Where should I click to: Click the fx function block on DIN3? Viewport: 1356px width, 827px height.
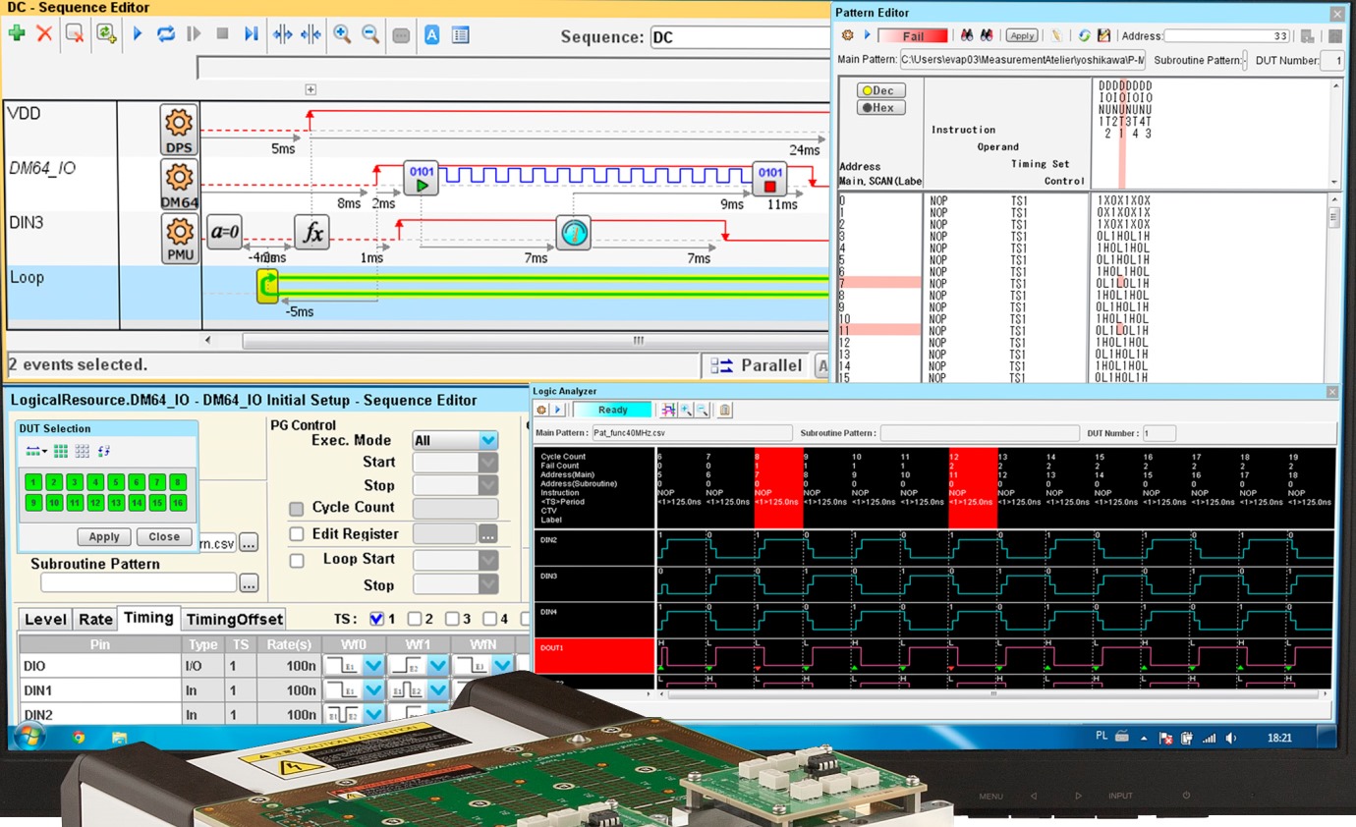pos(311,234)
